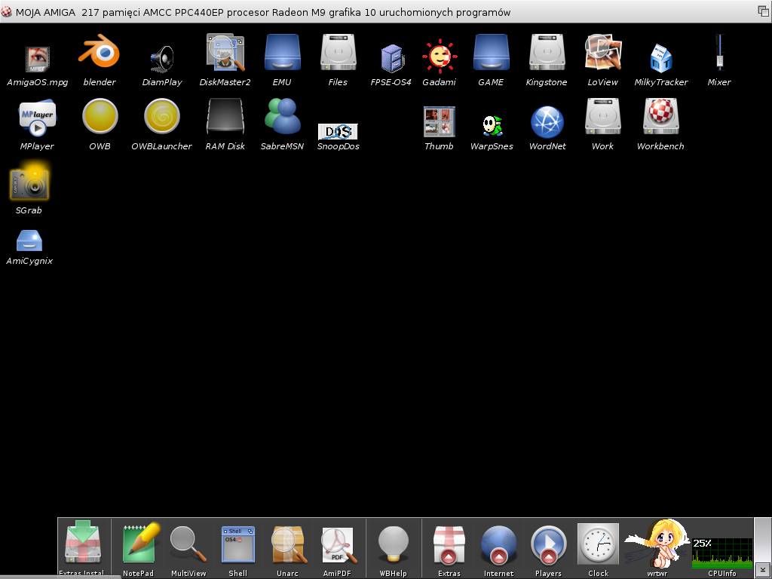
Task: Click the Extras Install dock icon
Action: pos(83,541)
